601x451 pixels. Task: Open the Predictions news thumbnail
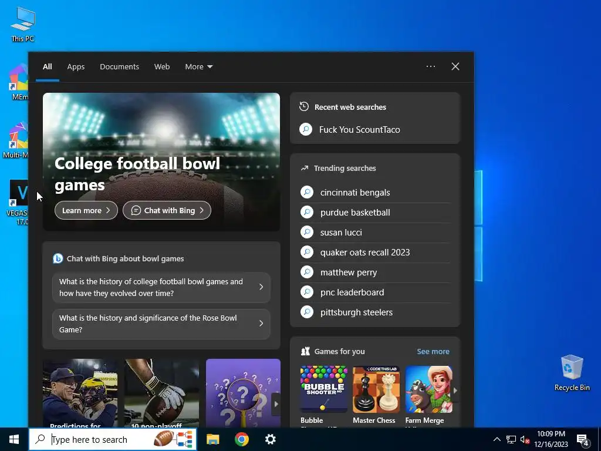click(80, 393)
